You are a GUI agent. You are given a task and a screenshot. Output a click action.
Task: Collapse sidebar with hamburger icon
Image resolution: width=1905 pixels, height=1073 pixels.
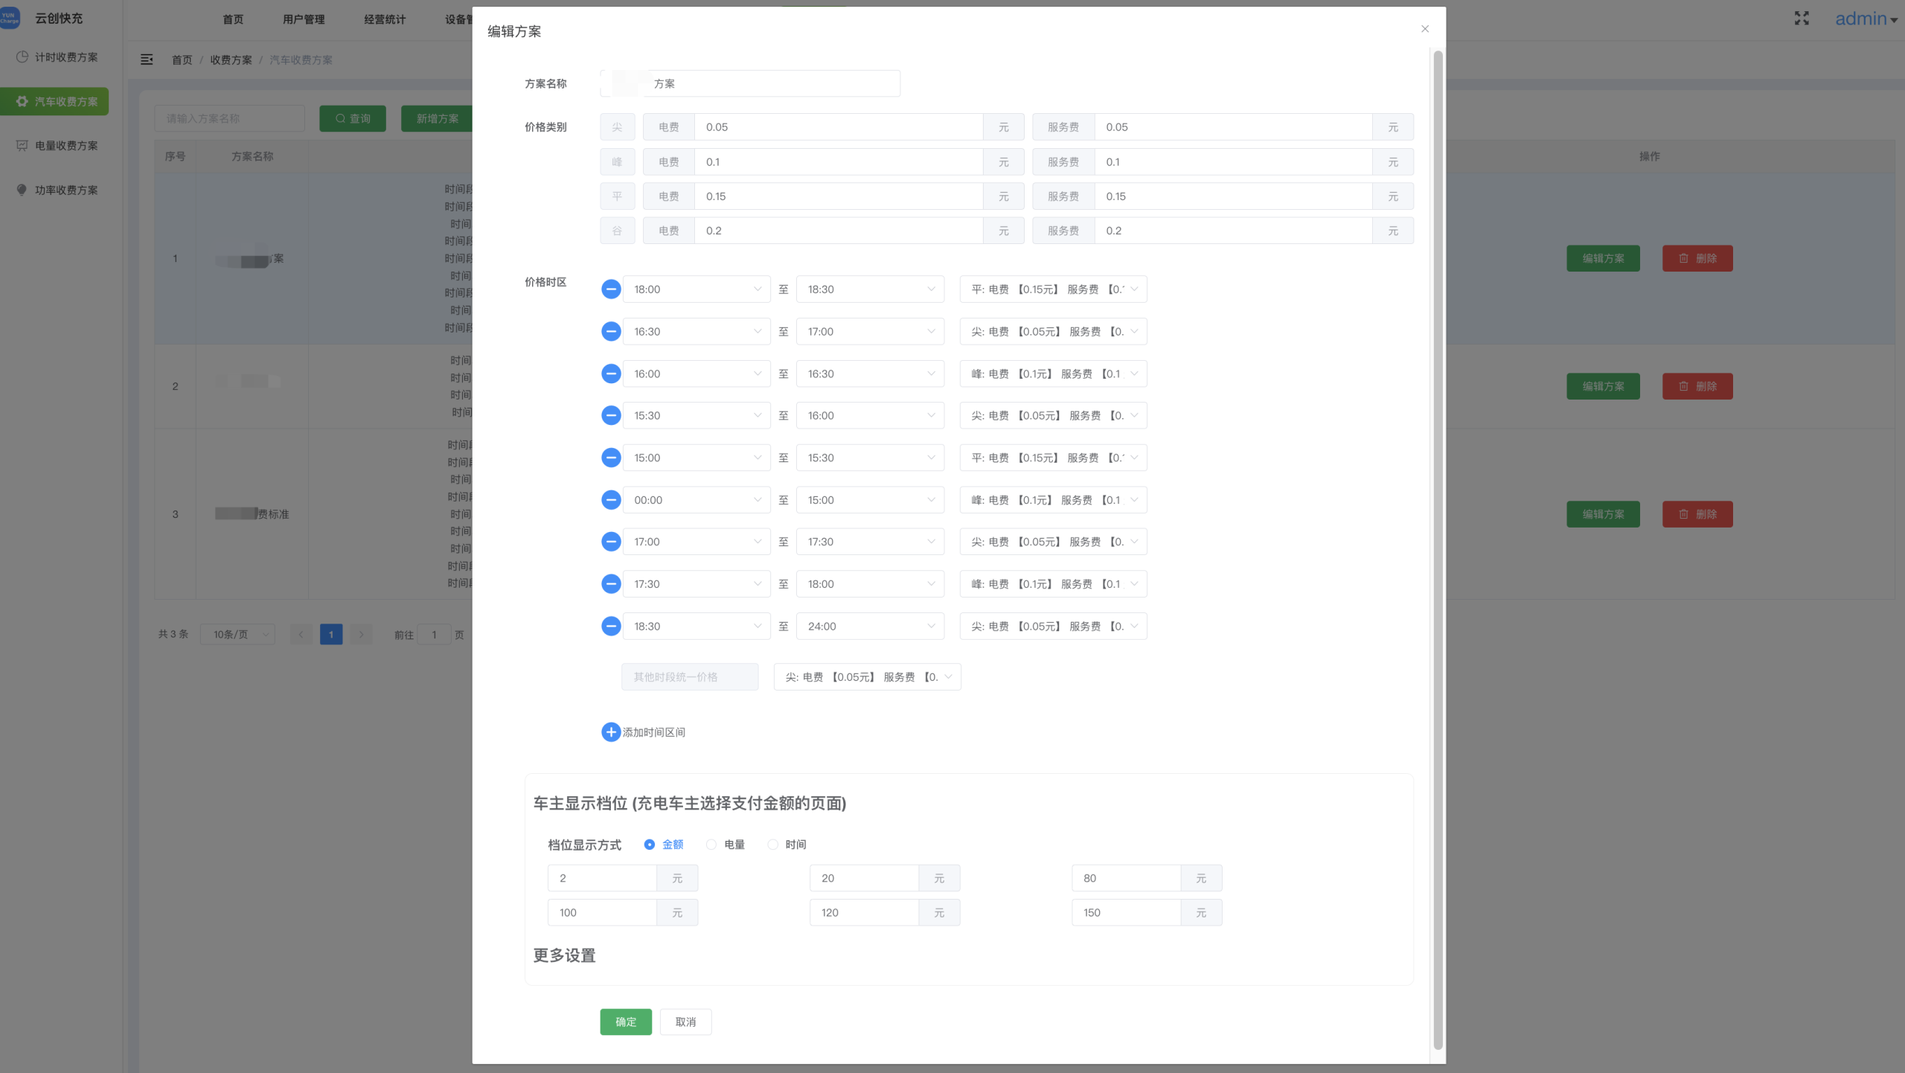tap(147, 60)
